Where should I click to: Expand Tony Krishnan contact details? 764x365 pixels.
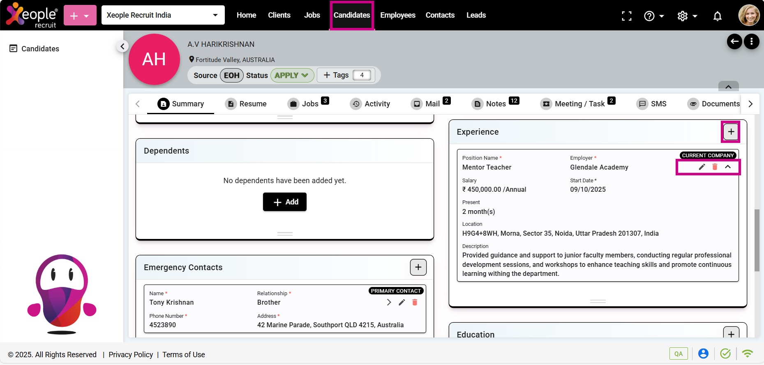coord(389,302)
